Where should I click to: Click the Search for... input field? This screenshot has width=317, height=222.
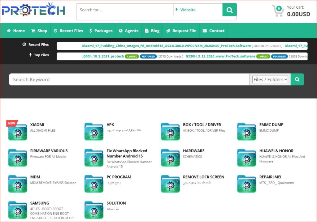pos(125,10)
